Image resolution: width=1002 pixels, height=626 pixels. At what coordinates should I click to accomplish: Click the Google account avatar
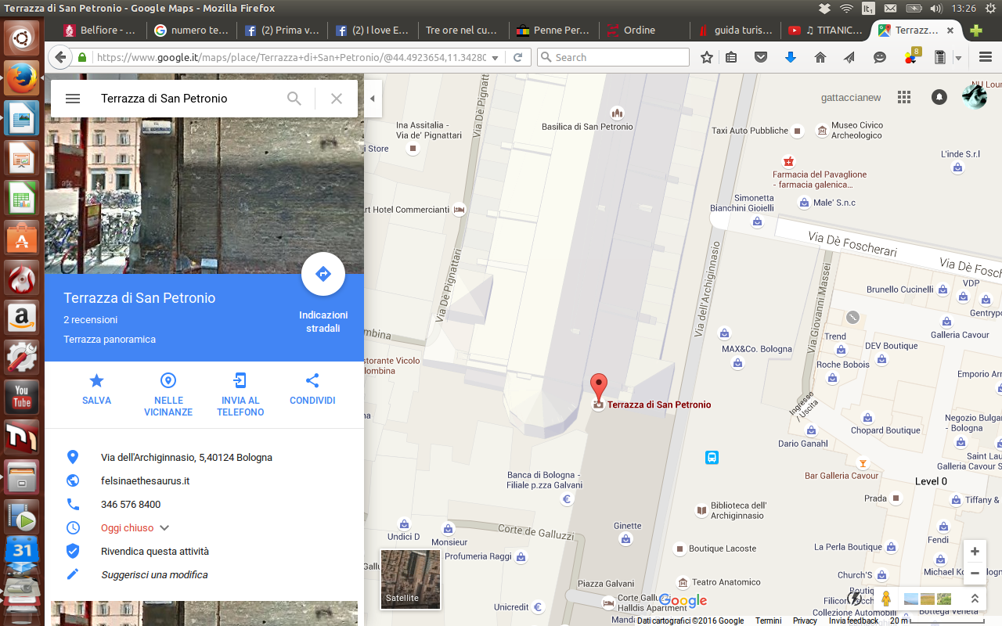[975, 96]
